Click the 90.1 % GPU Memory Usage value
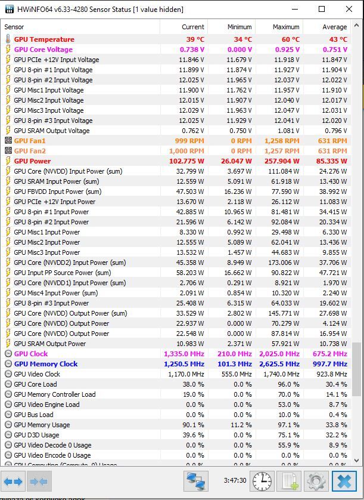 (193, 425)
